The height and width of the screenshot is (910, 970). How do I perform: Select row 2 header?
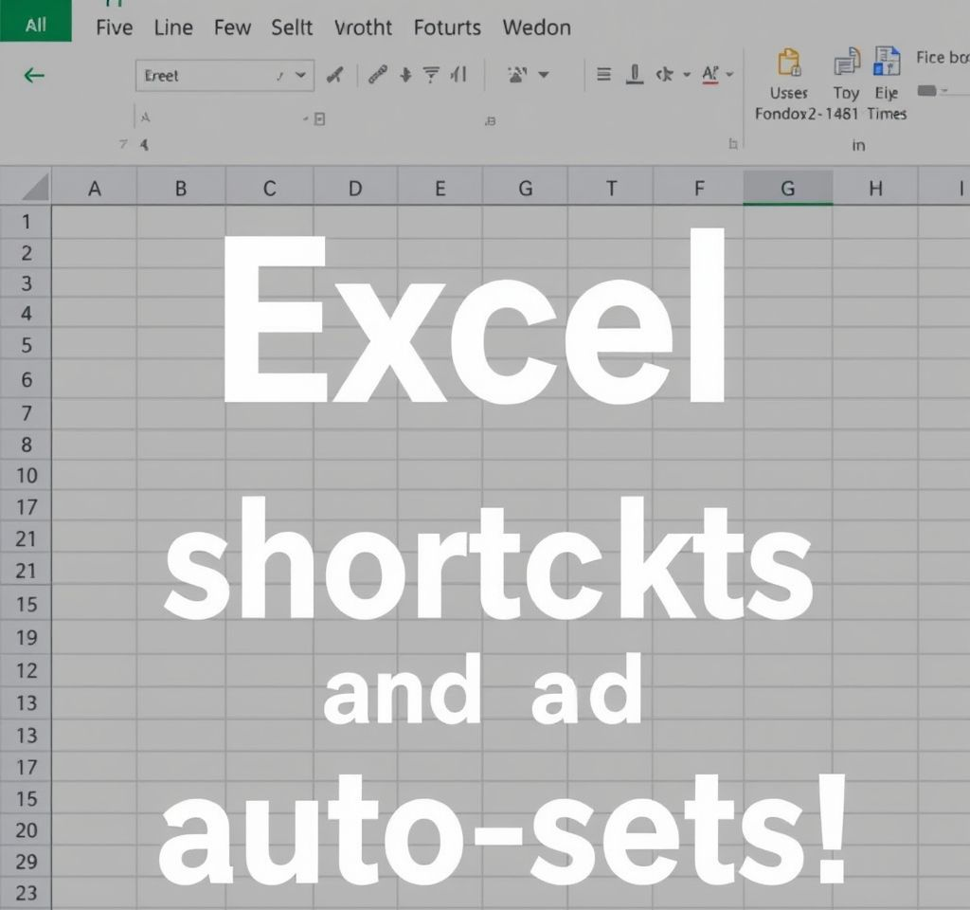26,252
